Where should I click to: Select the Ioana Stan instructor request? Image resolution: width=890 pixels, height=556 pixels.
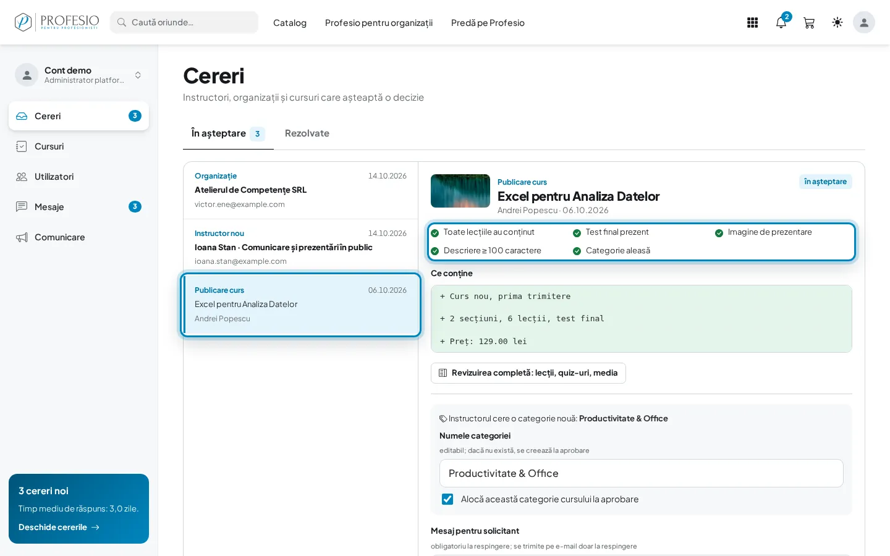[x=301, y=247]
